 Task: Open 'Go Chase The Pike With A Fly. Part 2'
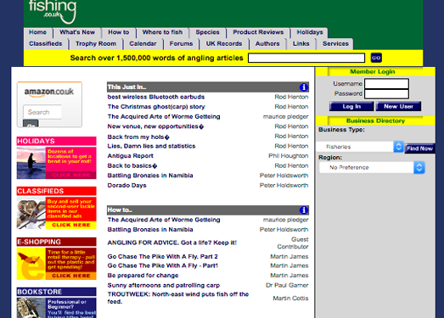click(x=162, y=257)
